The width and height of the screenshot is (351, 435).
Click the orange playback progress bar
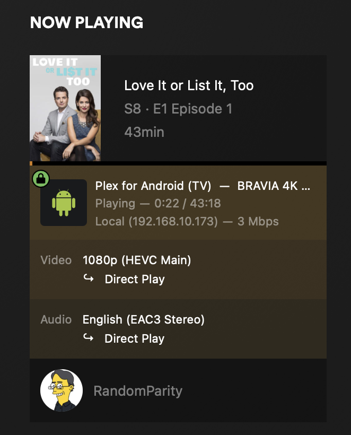coord(31,163)
